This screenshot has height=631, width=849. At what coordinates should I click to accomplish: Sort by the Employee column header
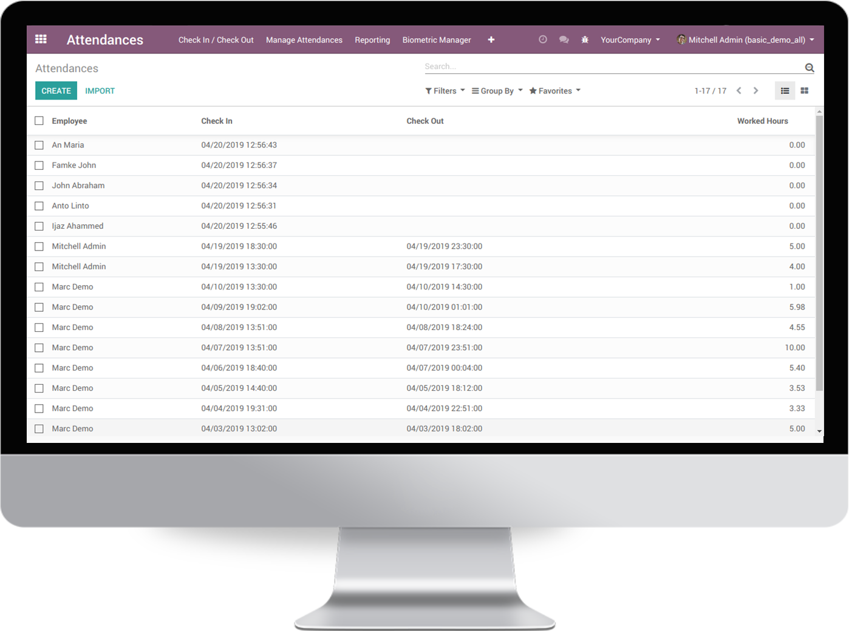(x=69, y=121)
